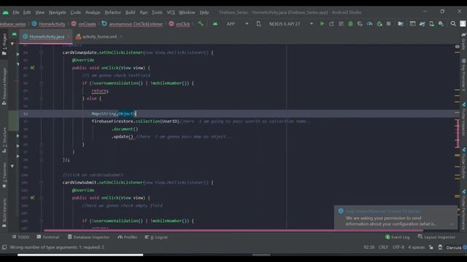The image size is (467, 262).
Task: Open Search Everywhere magnifier icon
Action: coord(453,24)
